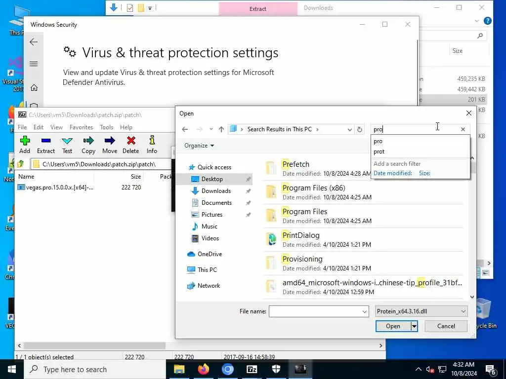Open the 7-Zip Edit menu

pos(39,127)
